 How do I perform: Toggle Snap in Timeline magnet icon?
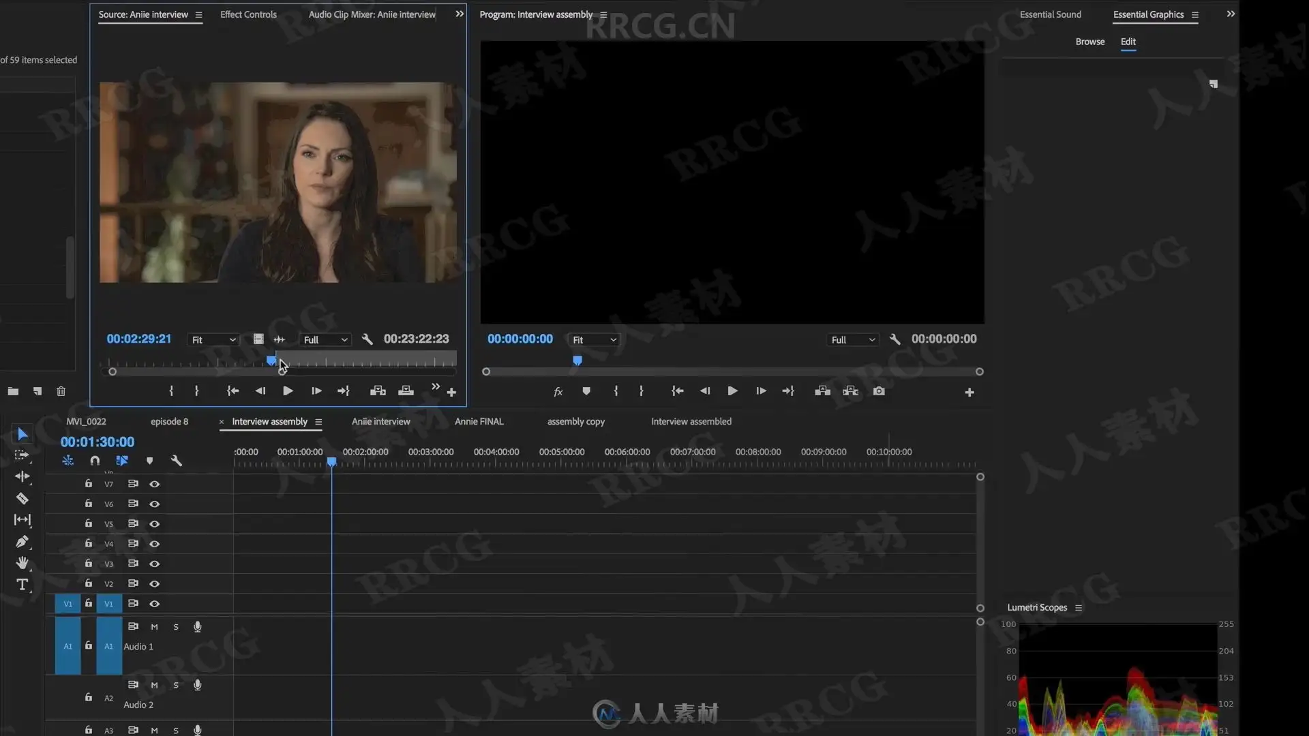[x=95, y=461]
